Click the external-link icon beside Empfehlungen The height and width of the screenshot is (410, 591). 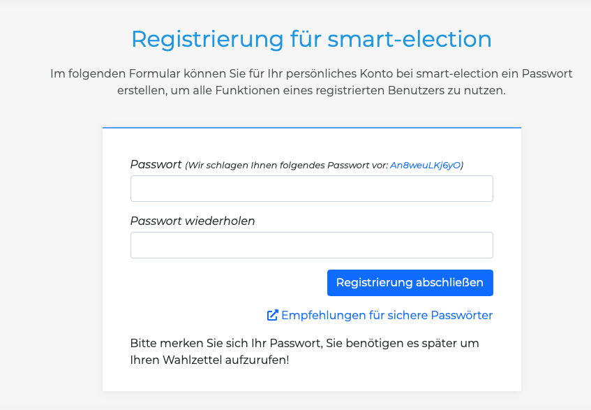[x=273, y=316]
